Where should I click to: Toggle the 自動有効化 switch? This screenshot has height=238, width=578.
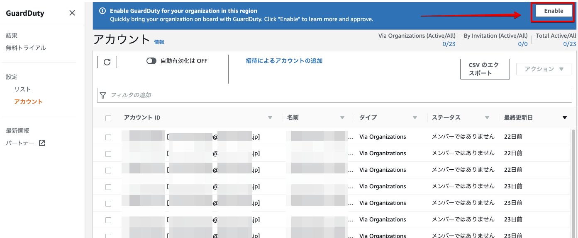[x=151, y=61]
